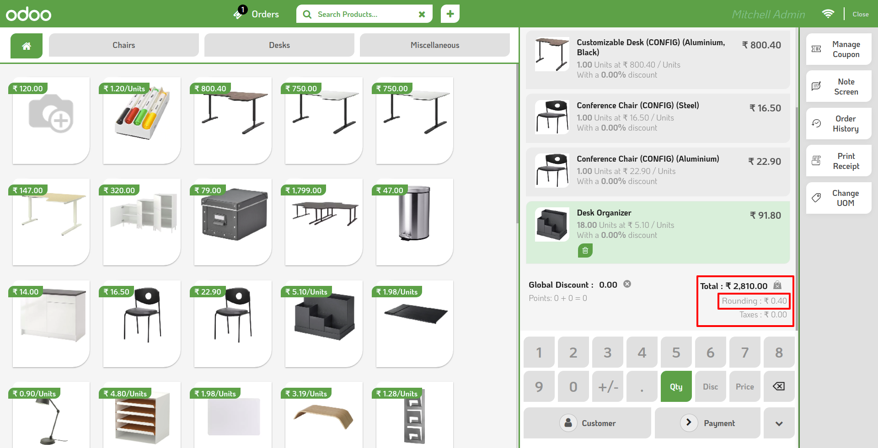878x448 pixels.
Task: Add a new order with plus icon
Action: [x=450, y=14]
